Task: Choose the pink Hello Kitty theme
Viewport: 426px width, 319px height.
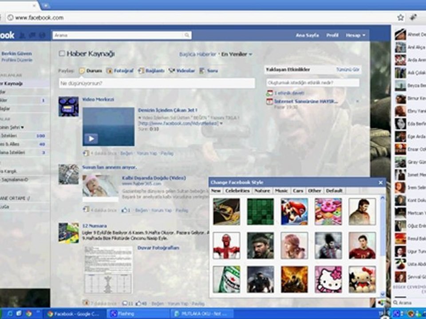Action: click(x=328, y=280)
